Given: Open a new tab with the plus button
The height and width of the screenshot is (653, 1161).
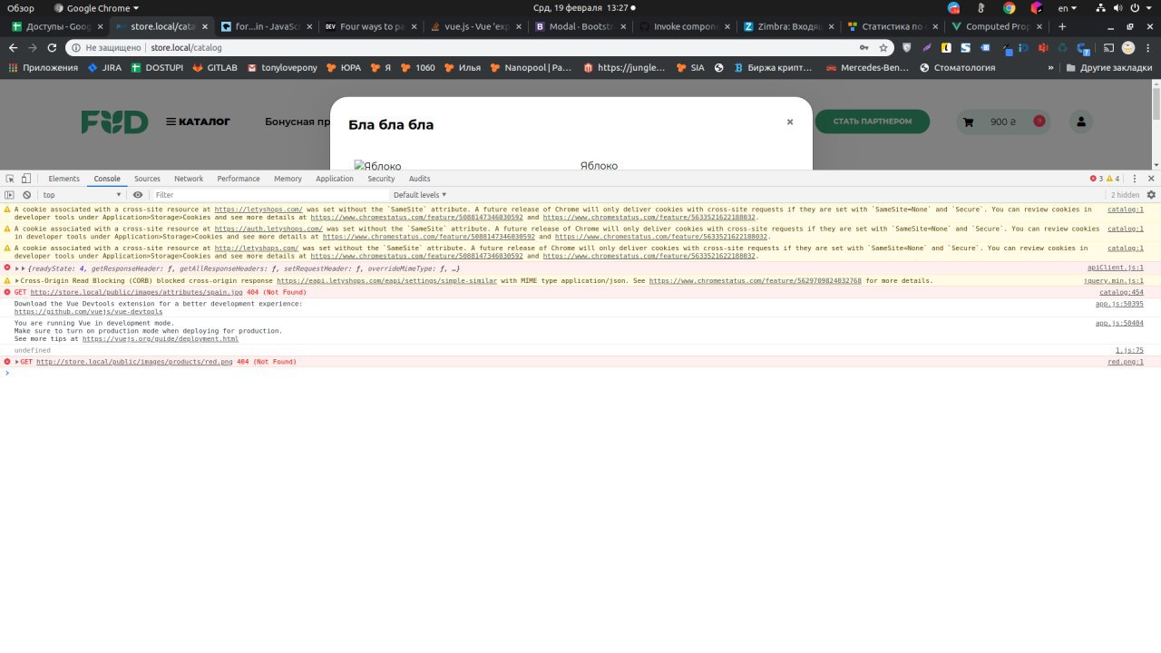Looking at the screenshot, I should (1062, 26).
